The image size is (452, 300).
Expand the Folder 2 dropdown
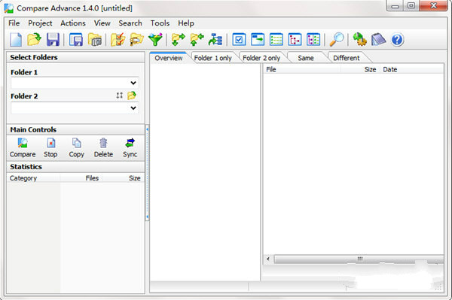tap(133, 108)
